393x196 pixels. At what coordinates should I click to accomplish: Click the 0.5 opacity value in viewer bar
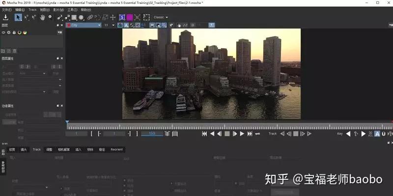click(143, 25)
